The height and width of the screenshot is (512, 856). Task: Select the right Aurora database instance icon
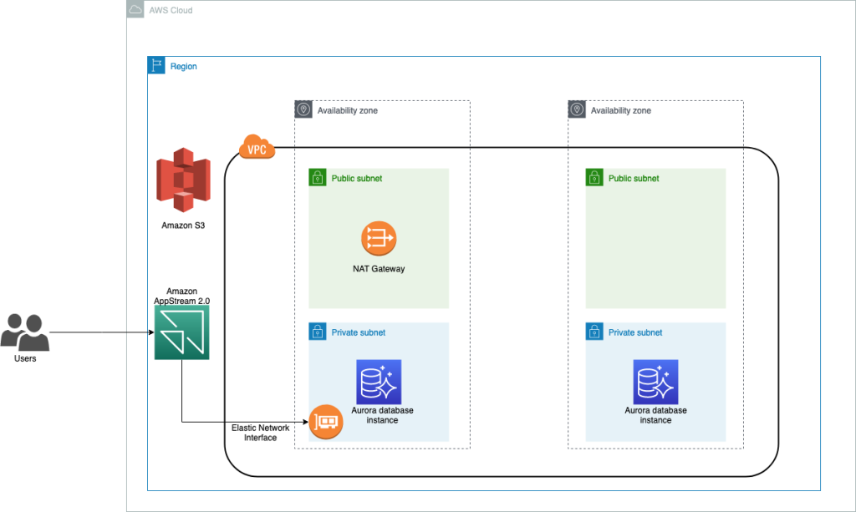pyautogui.click(x=655, y=382)
